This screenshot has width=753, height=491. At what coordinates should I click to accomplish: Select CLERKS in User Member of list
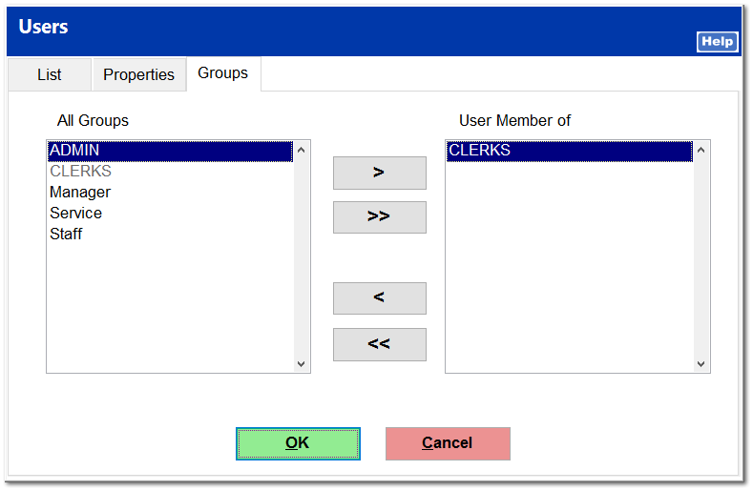(x=479, y=151)
